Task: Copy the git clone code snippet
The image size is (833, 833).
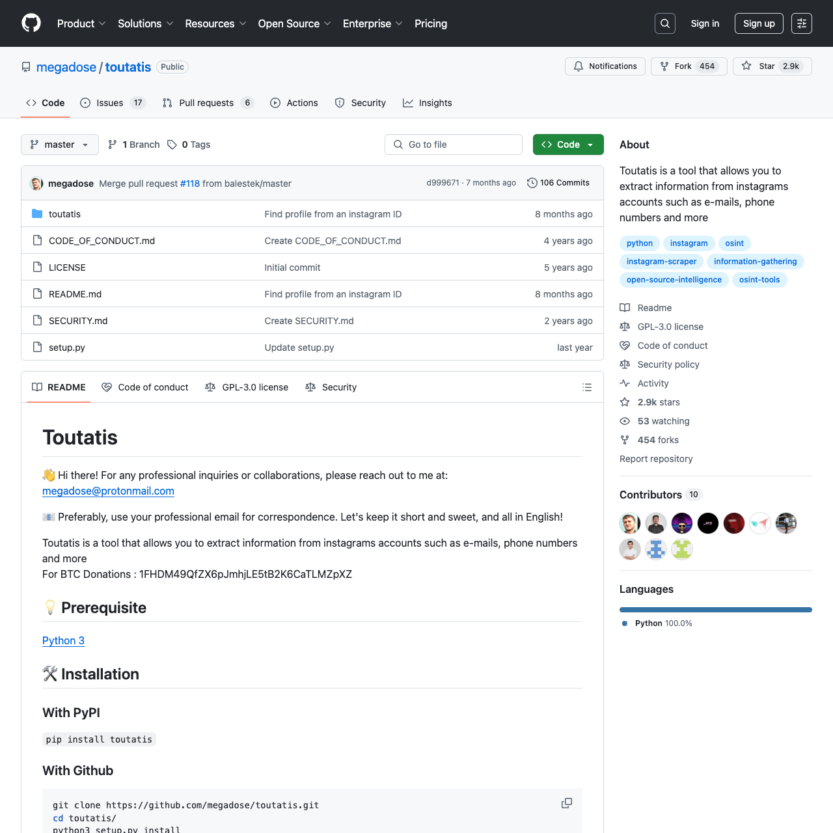Action: point(567,803)
